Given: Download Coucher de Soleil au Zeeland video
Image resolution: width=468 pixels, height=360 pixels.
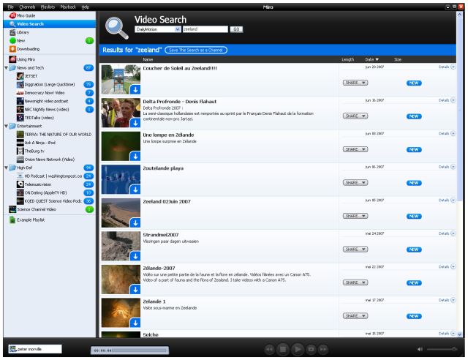Looking at the screenshot, I should click(x=135, y=89).
